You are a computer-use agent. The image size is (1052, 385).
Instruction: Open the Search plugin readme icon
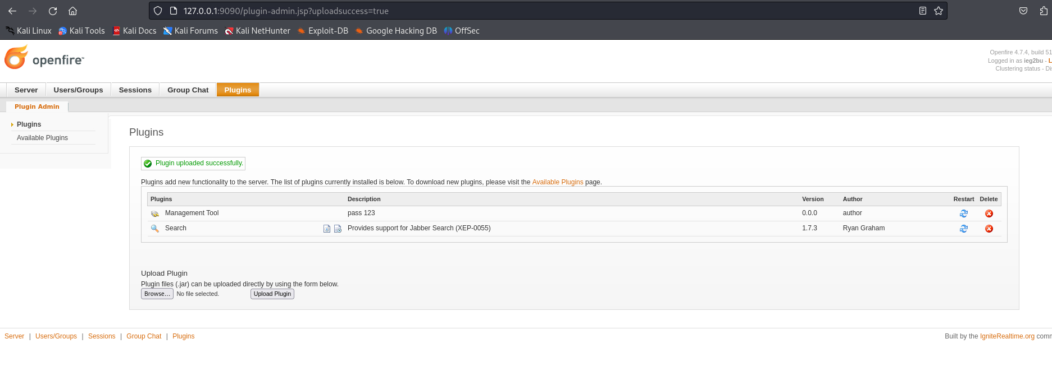(327, 229)
